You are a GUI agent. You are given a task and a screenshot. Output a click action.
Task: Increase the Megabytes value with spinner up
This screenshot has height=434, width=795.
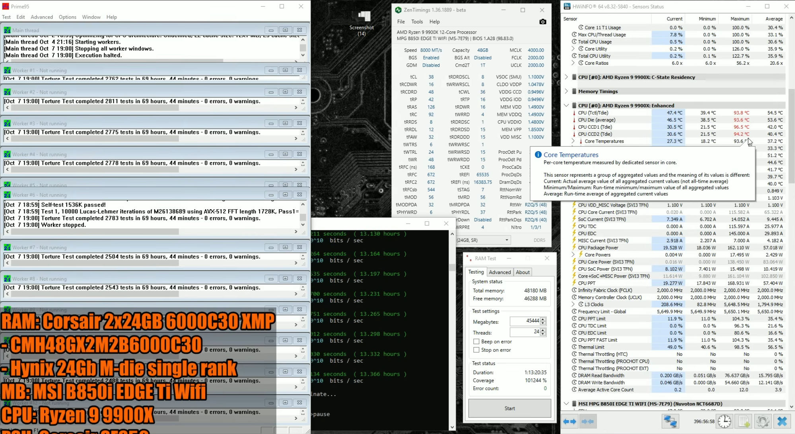point(543,319)
